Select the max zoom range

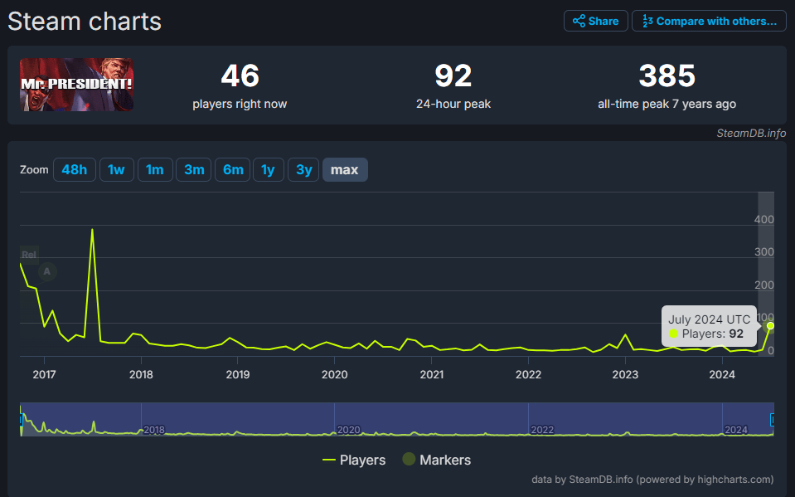pos(344,169)
